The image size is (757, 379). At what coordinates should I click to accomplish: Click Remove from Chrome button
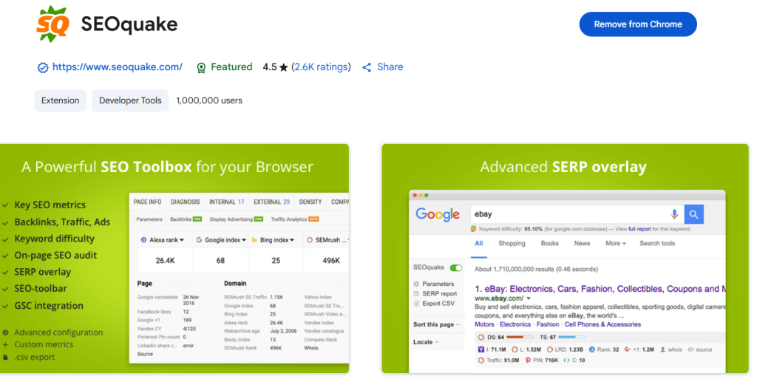(638, 24)
